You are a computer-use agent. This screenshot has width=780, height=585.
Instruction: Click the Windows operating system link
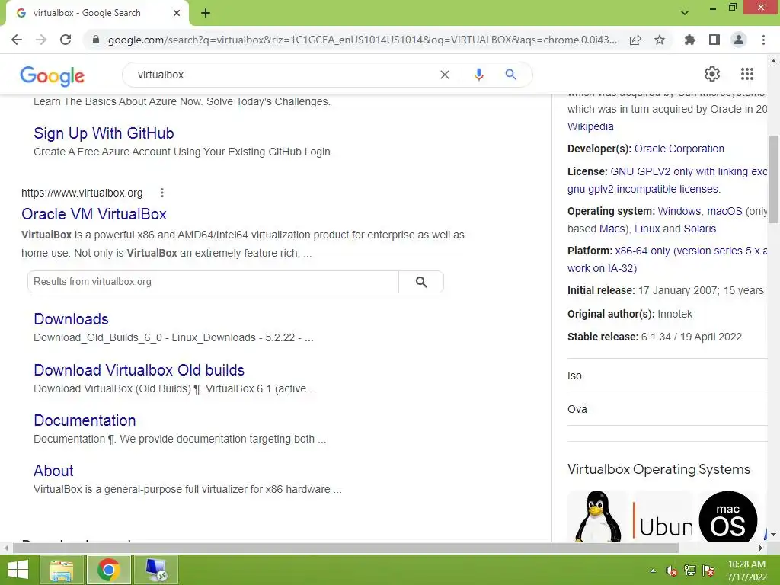pos(679,212)
